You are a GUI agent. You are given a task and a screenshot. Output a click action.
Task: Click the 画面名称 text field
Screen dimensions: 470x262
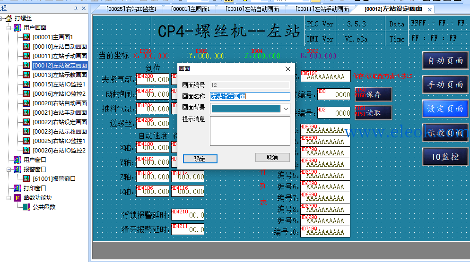pyautogui.click(x=250, y=96)
